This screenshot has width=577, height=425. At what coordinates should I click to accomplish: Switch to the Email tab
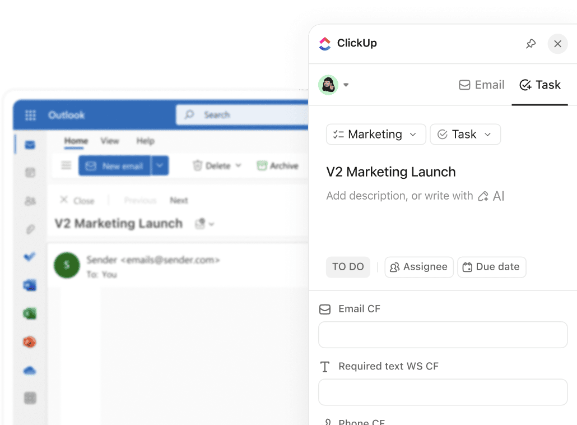pos(481,85)
